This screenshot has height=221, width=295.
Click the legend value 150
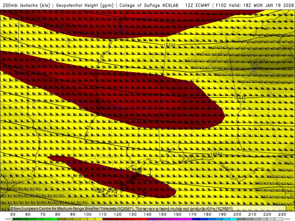tap(163, 214)
